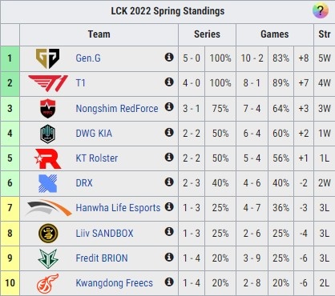
Task: Click the KT Rolster logo image
Action: (48, 158)
